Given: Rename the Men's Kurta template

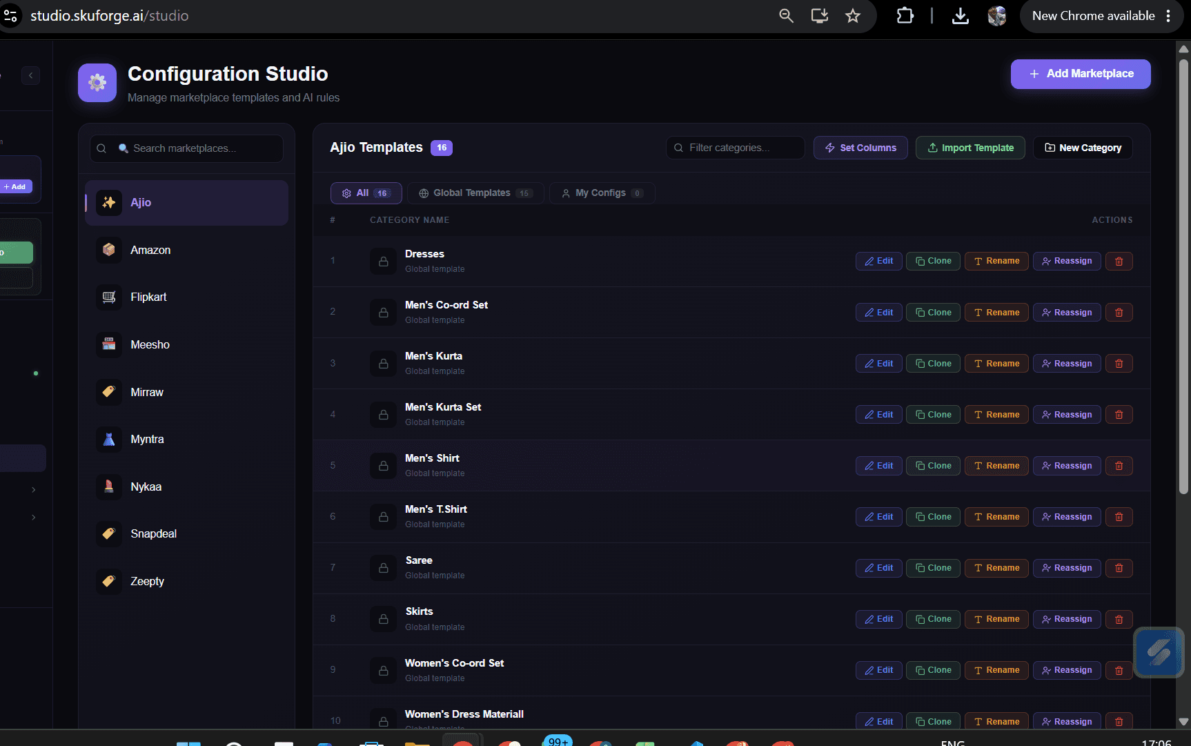Looking at the screenshot, I should pos(996,364).
